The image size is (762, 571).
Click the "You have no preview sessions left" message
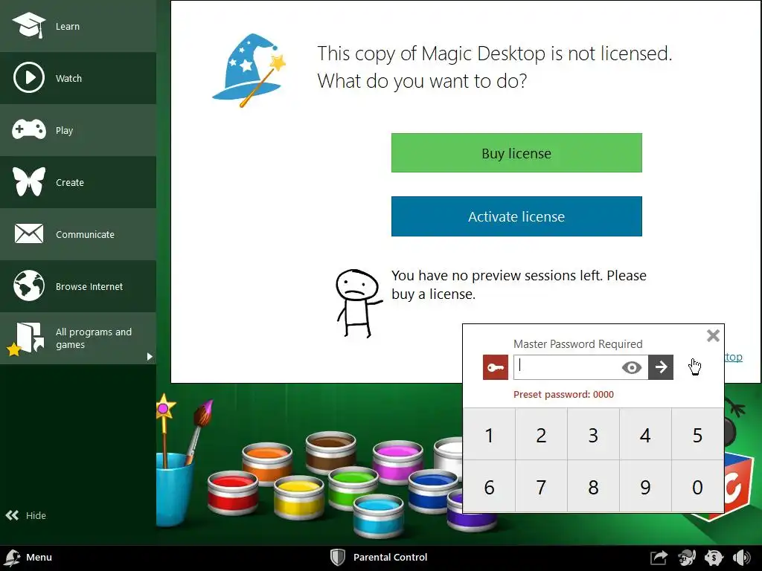[x=519, y=285]
